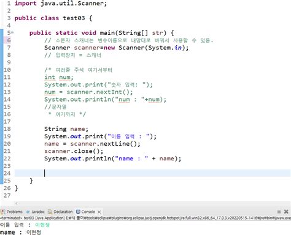Click the class name 'test03'
The height and width of the screenshot is (235, 291).
click(74, 18)
